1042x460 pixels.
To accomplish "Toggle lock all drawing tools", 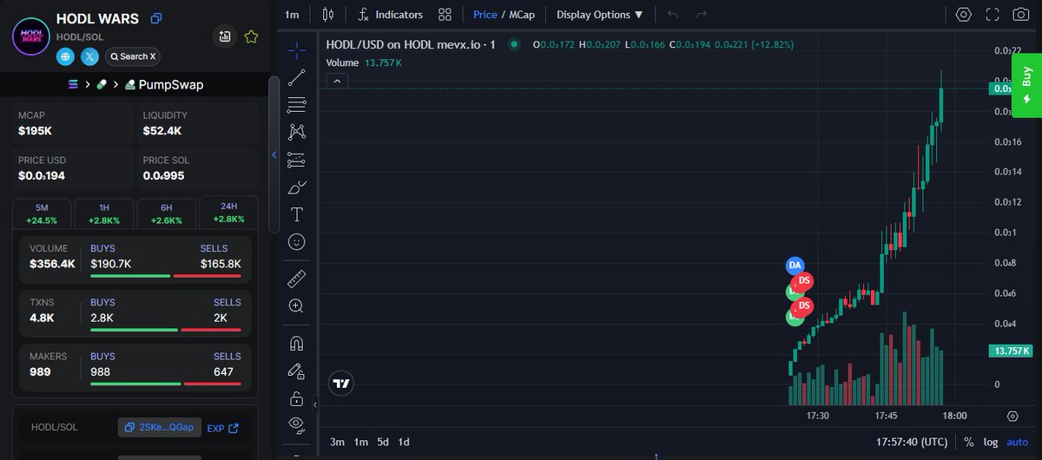I will (297, 398).
